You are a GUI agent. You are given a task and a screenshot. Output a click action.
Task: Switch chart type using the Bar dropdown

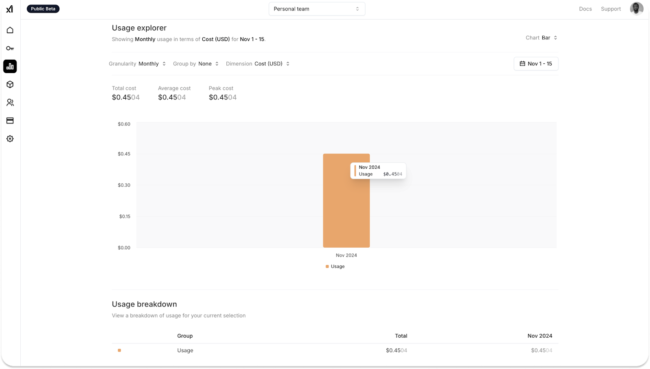click(548, 37)
